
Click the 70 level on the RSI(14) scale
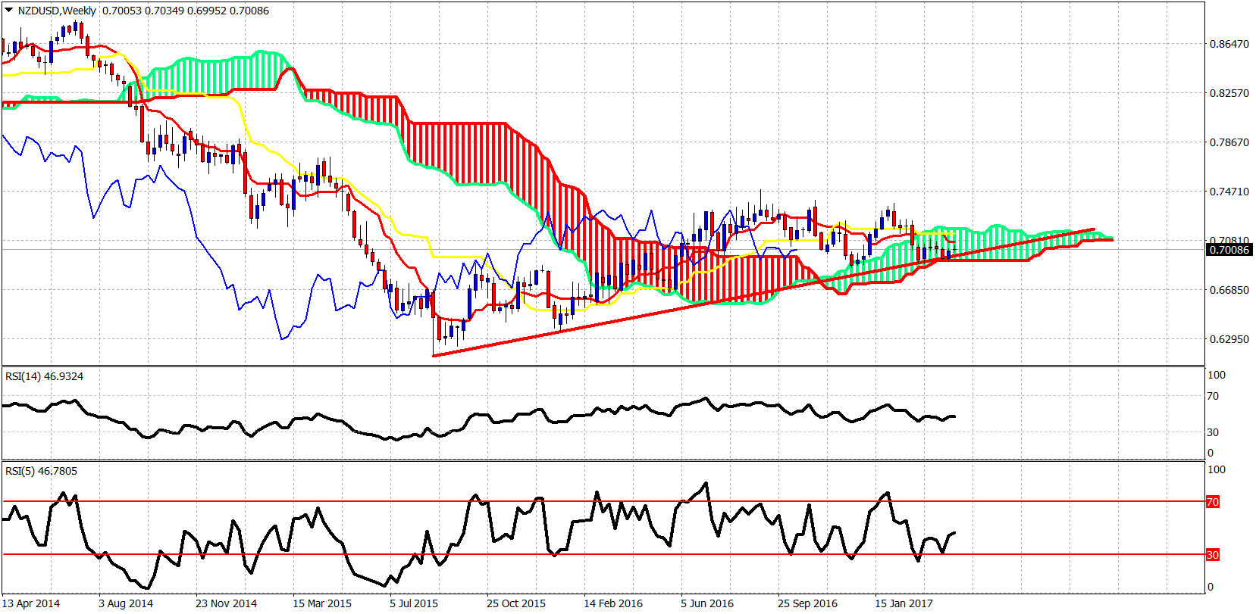pyautogui.click(x=1213, y=396)
